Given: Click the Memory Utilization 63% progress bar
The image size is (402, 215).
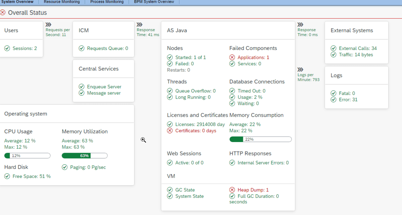Looking at the screenshot, I should pos(85,155).
